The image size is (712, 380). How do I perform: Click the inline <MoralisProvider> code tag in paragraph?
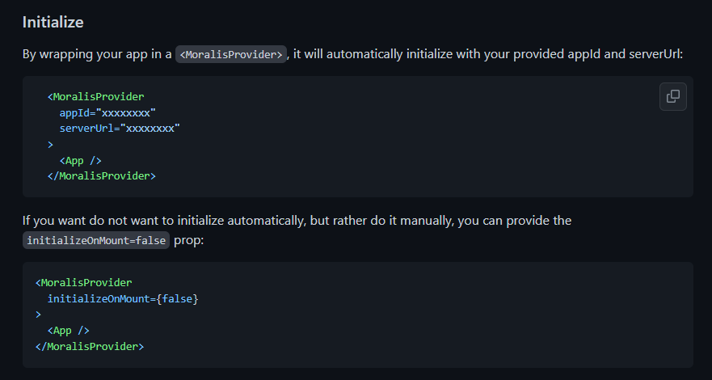[x=231, y=54]
